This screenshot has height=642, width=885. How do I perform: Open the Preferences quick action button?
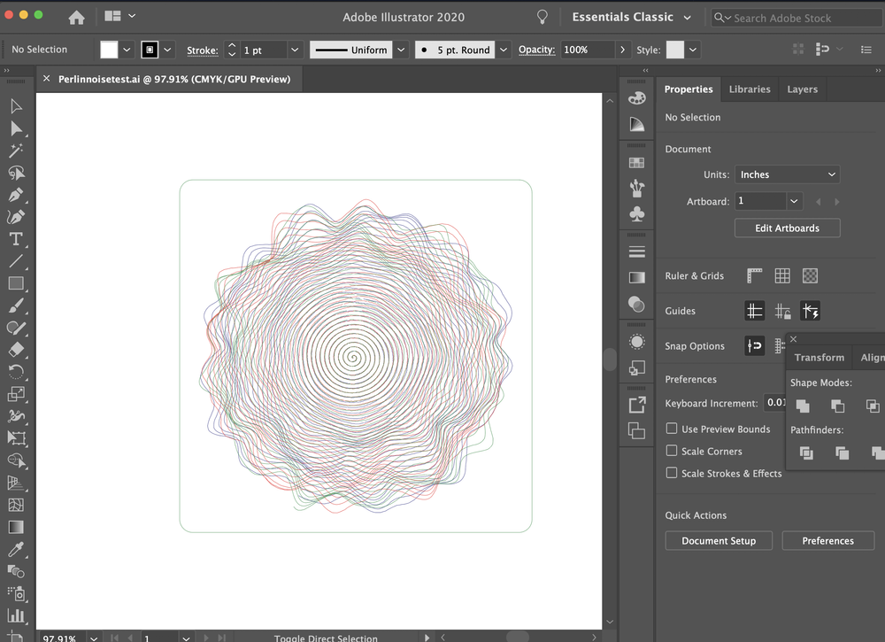(828, 540)
